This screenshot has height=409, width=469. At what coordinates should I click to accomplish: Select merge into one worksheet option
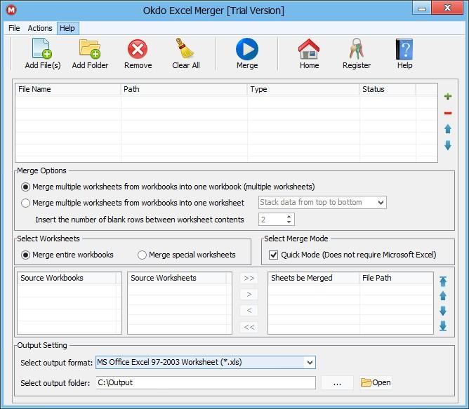click(26, 203)
